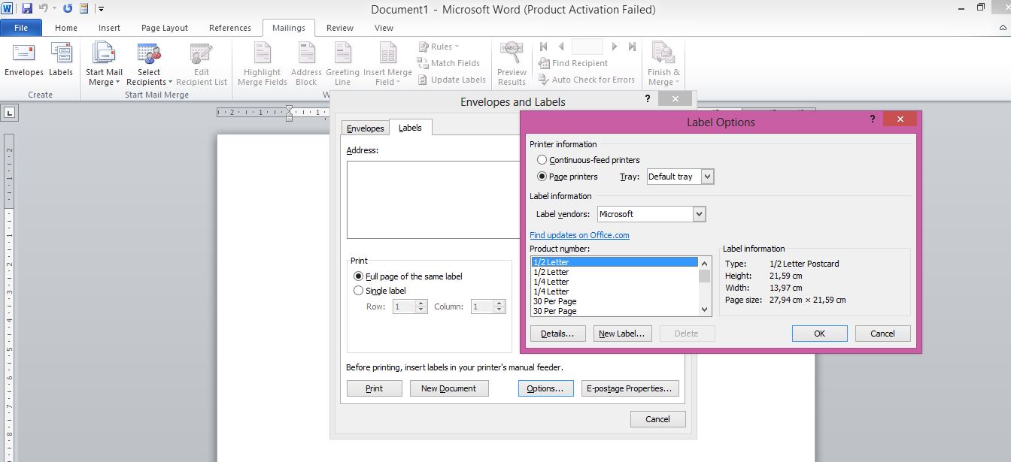The image size is (1011, 462).
Task: Expand the quick access toolbar customize arrow
Action: pyautogui.click(x=102, y=9)
